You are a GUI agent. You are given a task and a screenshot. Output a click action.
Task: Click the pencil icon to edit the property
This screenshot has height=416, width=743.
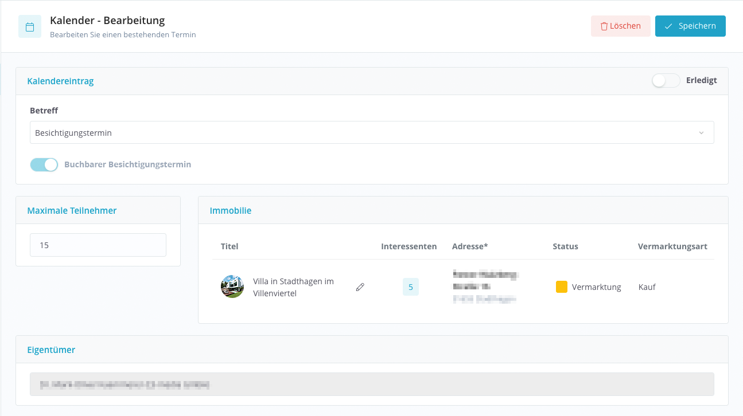360,287
